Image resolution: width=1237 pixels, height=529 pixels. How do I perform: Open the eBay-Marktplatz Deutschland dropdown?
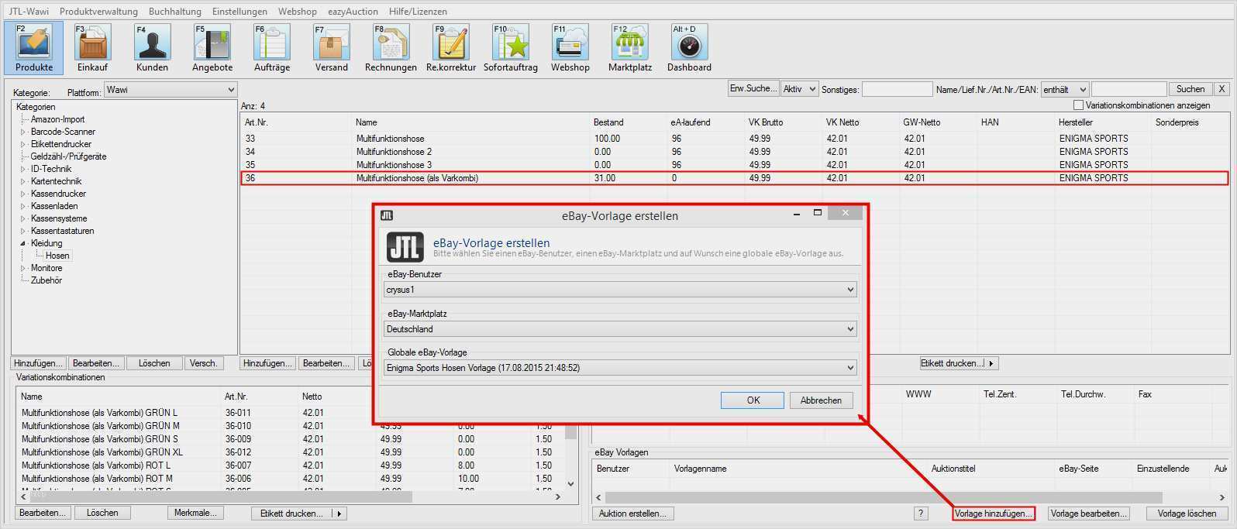click(620, 329)
